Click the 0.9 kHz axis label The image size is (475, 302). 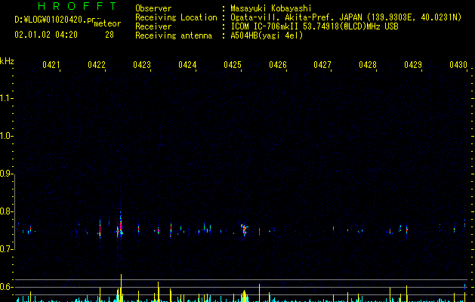[6, 174]
